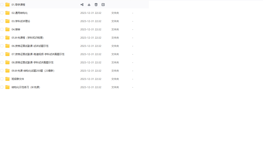Select the checkbox next to 05.补充课程（学科知识梳理）
The image size is (263, 155).
click(2, 38)
